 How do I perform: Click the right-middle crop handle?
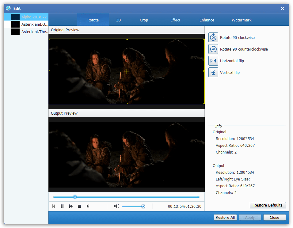(x=204, y=71)
